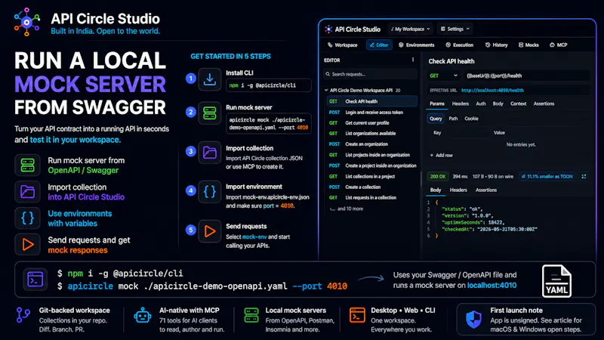Click the git branch icon near Git-backed workspace
Image resolution: width=604 pixels, height=340 pixels.
(x=23, y=315)
